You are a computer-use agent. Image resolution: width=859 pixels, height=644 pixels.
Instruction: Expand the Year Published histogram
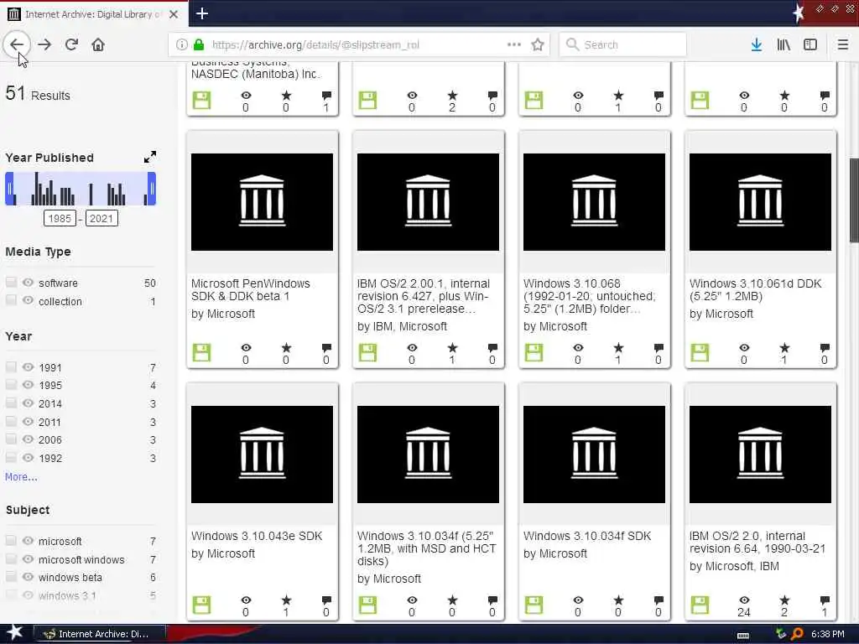pos(150,157)
